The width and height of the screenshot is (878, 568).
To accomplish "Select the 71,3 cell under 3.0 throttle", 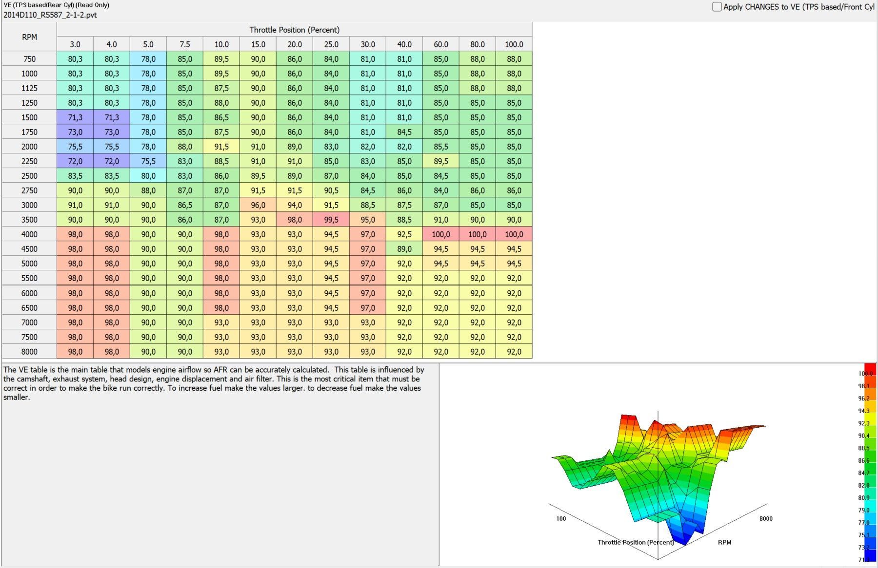I will tap(75, 117).
